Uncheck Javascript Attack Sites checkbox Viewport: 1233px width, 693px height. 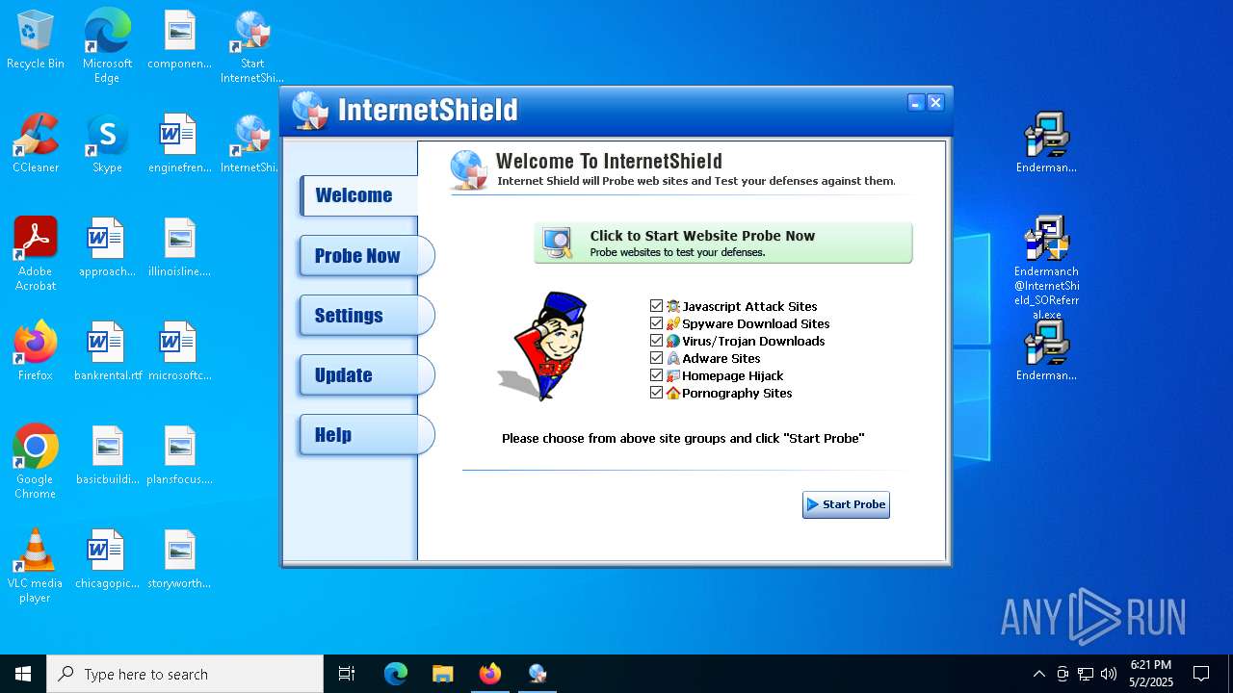coord(657,306)
